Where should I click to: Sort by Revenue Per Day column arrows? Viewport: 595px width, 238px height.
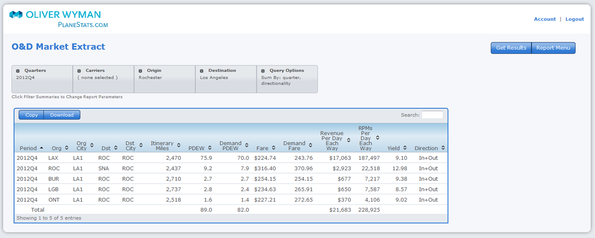349,140
